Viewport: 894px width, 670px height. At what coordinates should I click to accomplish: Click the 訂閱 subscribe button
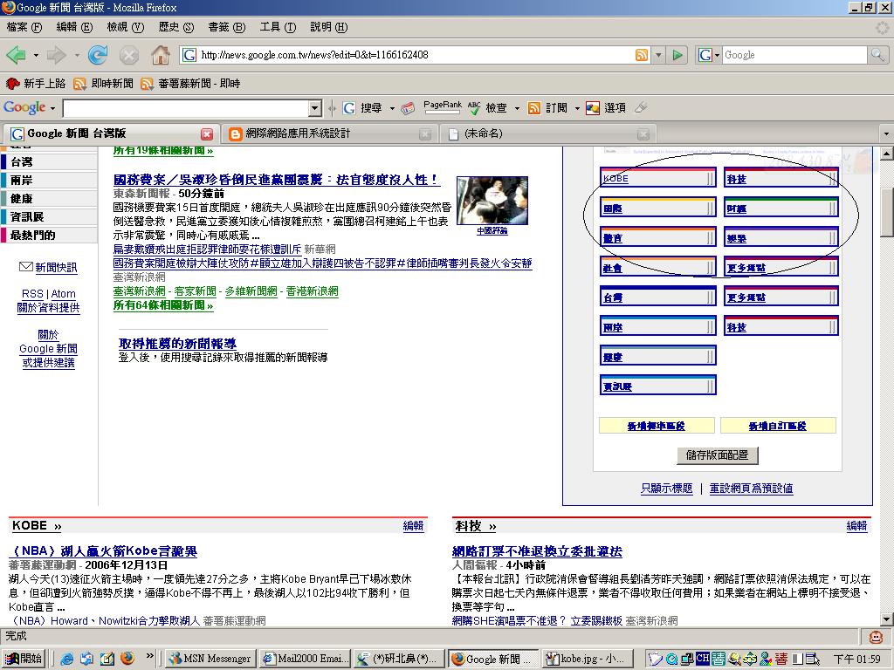[549, 107]
